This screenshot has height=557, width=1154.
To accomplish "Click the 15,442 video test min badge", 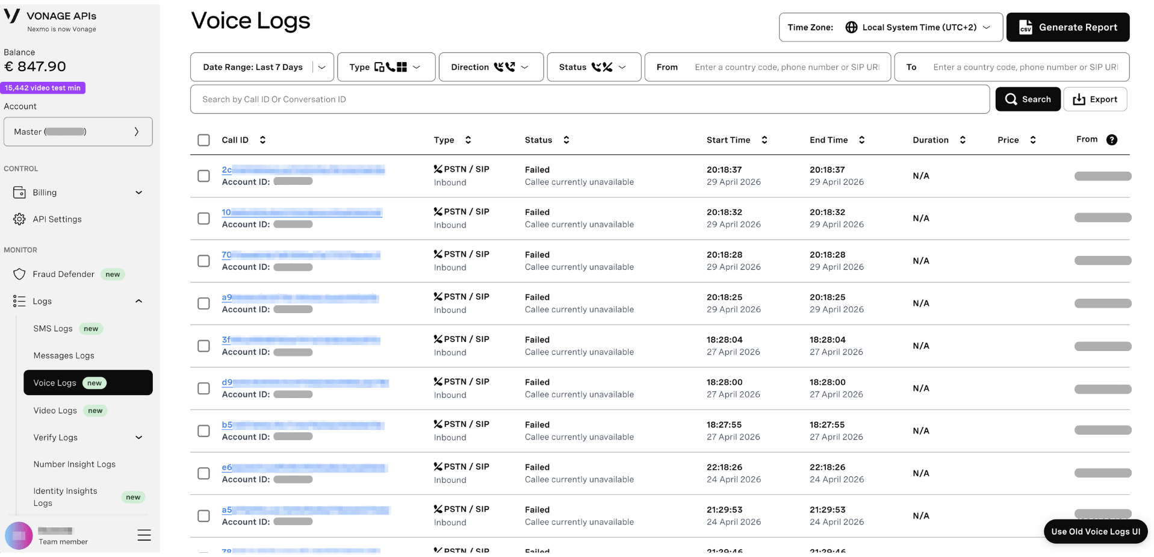I will (x=43, y=88).
